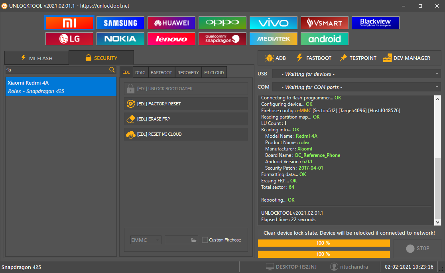The width and height of the screenshot is (445, 273).
Task: Switch to the MI CLOUD tab
Action: 214,72
